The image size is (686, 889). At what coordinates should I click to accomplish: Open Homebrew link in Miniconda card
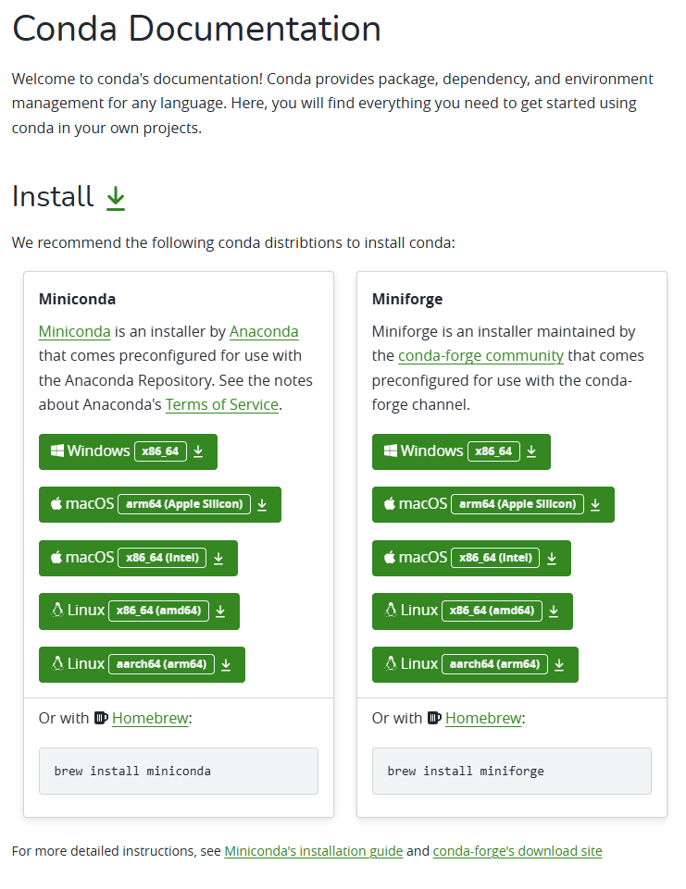pyautogui.click(x=150, y=718)
